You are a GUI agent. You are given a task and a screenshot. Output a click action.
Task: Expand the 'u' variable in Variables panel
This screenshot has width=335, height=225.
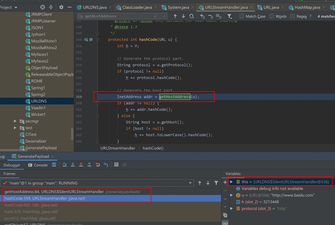tap(231, 195)
